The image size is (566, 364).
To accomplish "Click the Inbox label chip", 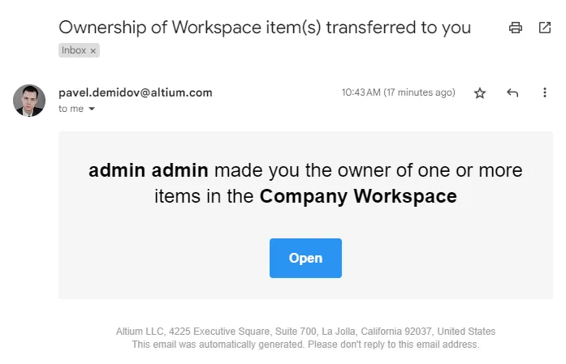I will 74,50.
